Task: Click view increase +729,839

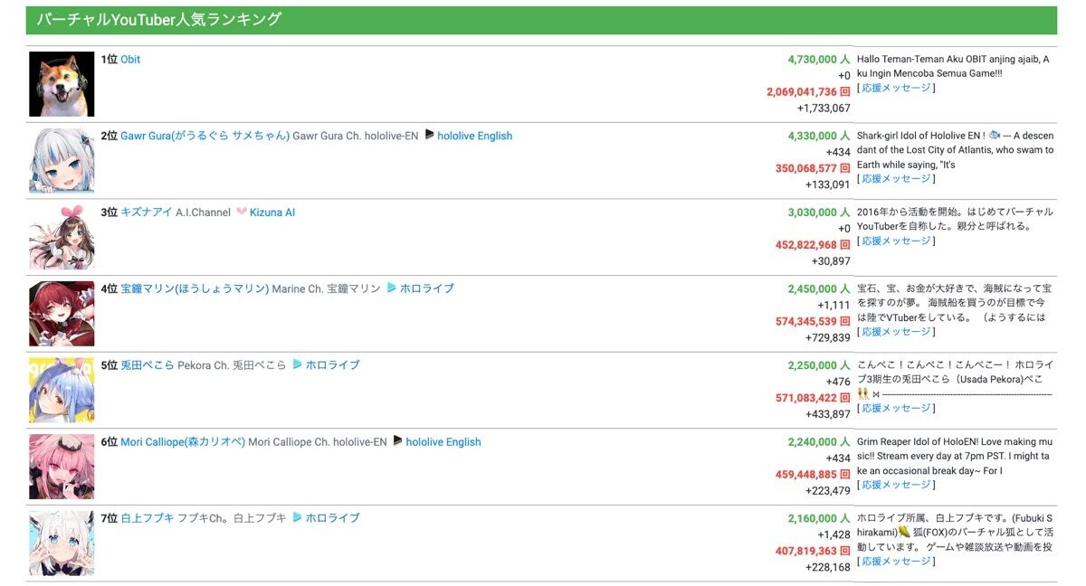Action: (828, 338)
